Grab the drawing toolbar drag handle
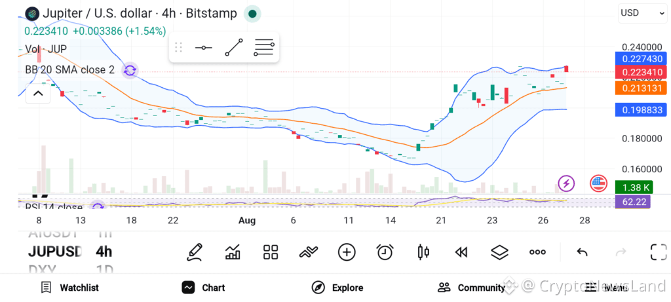This screenshot has width=671, height=302. [x=179, y=47]
